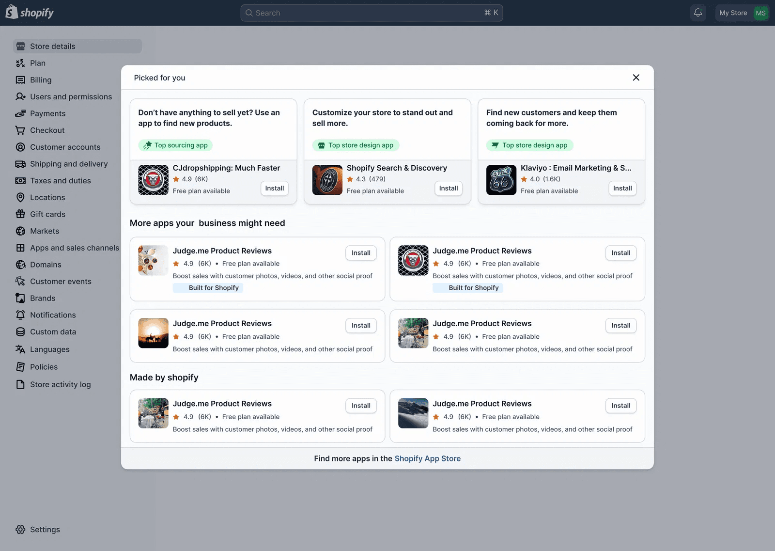Install CJdropshipping: Much Faster app

[x=275, y=188]
